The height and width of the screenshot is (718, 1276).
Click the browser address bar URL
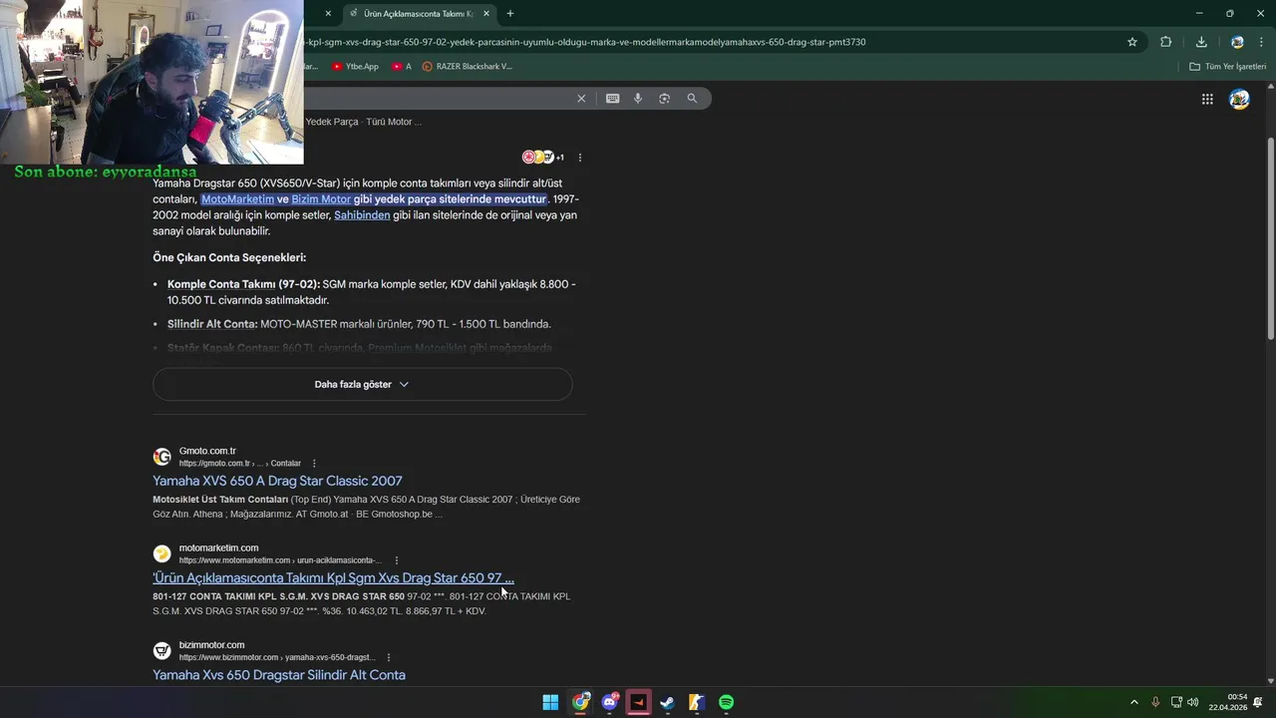586,42
